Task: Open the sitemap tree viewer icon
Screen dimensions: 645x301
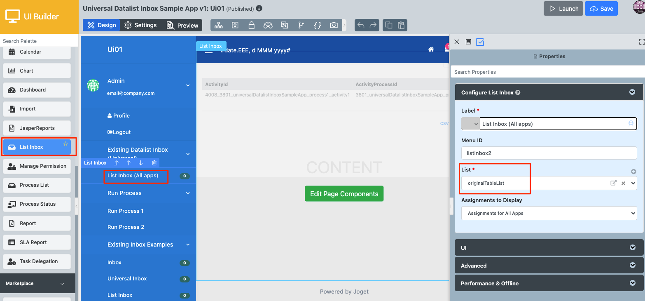Action: pos(218,25)
